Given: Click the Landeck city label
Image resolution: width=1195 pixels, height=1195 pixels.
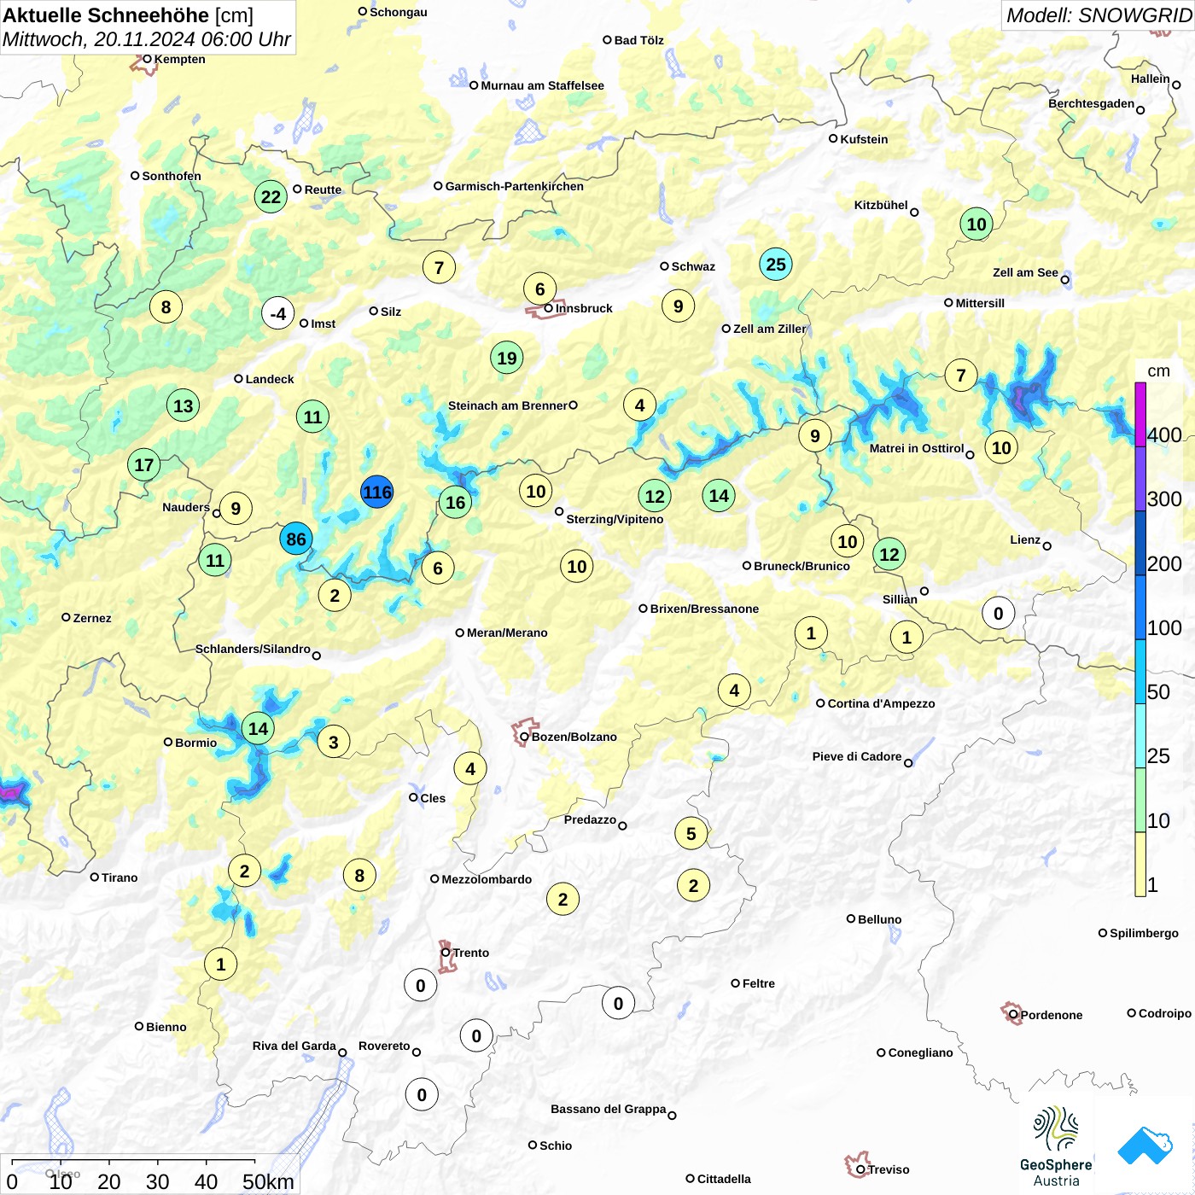Looking at the screenshot, I should click(x=270, y=379).
